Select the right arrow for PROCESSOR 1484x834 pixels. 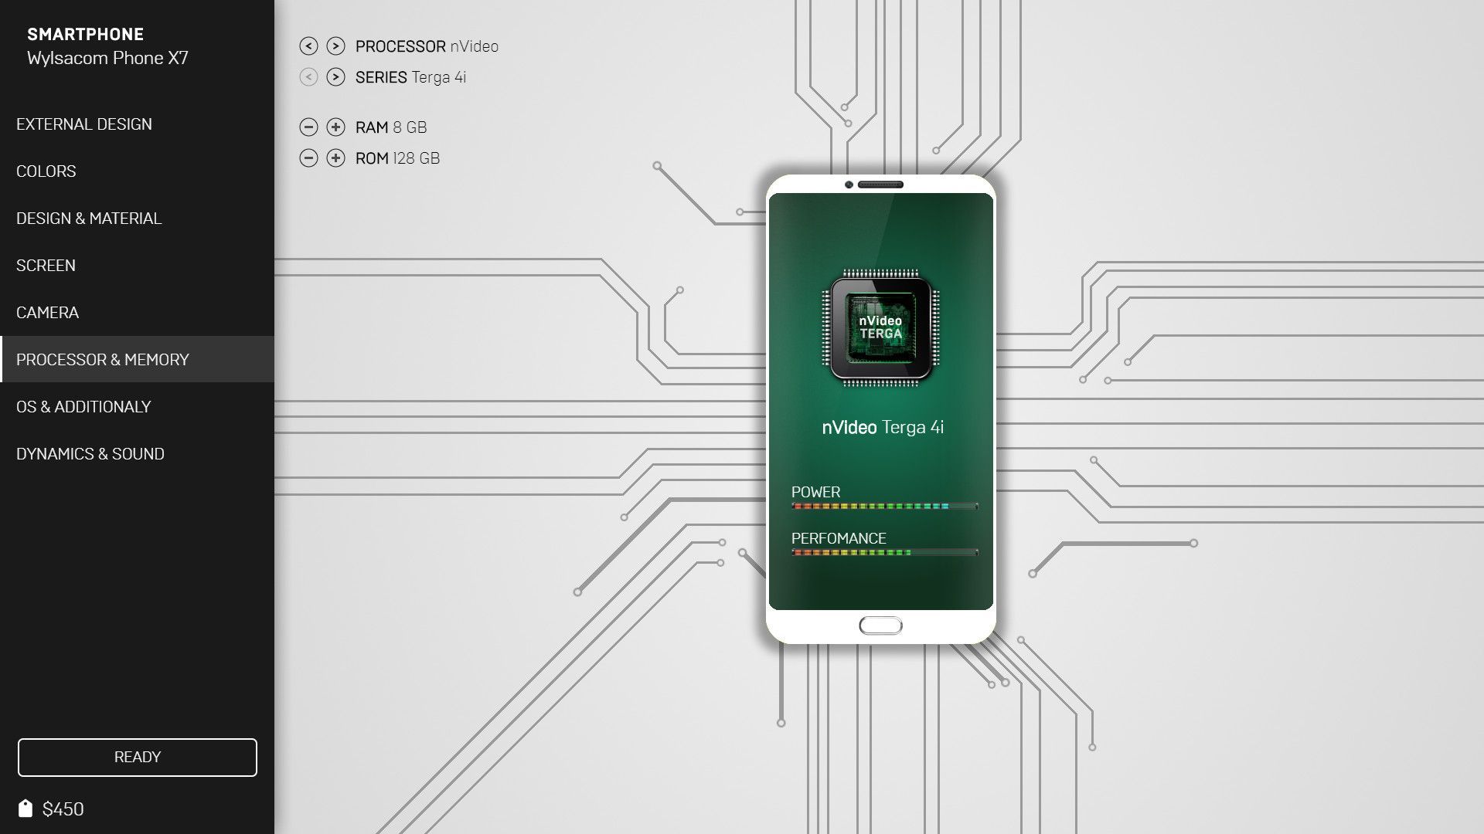pyautogui.click(x=335, y=46)
